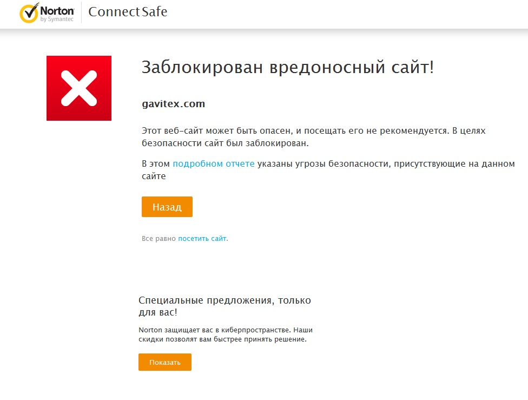The width and height of the screenshot is (528, 400).
Task: Click the Connect Safe header title
Action: point(128,12)
